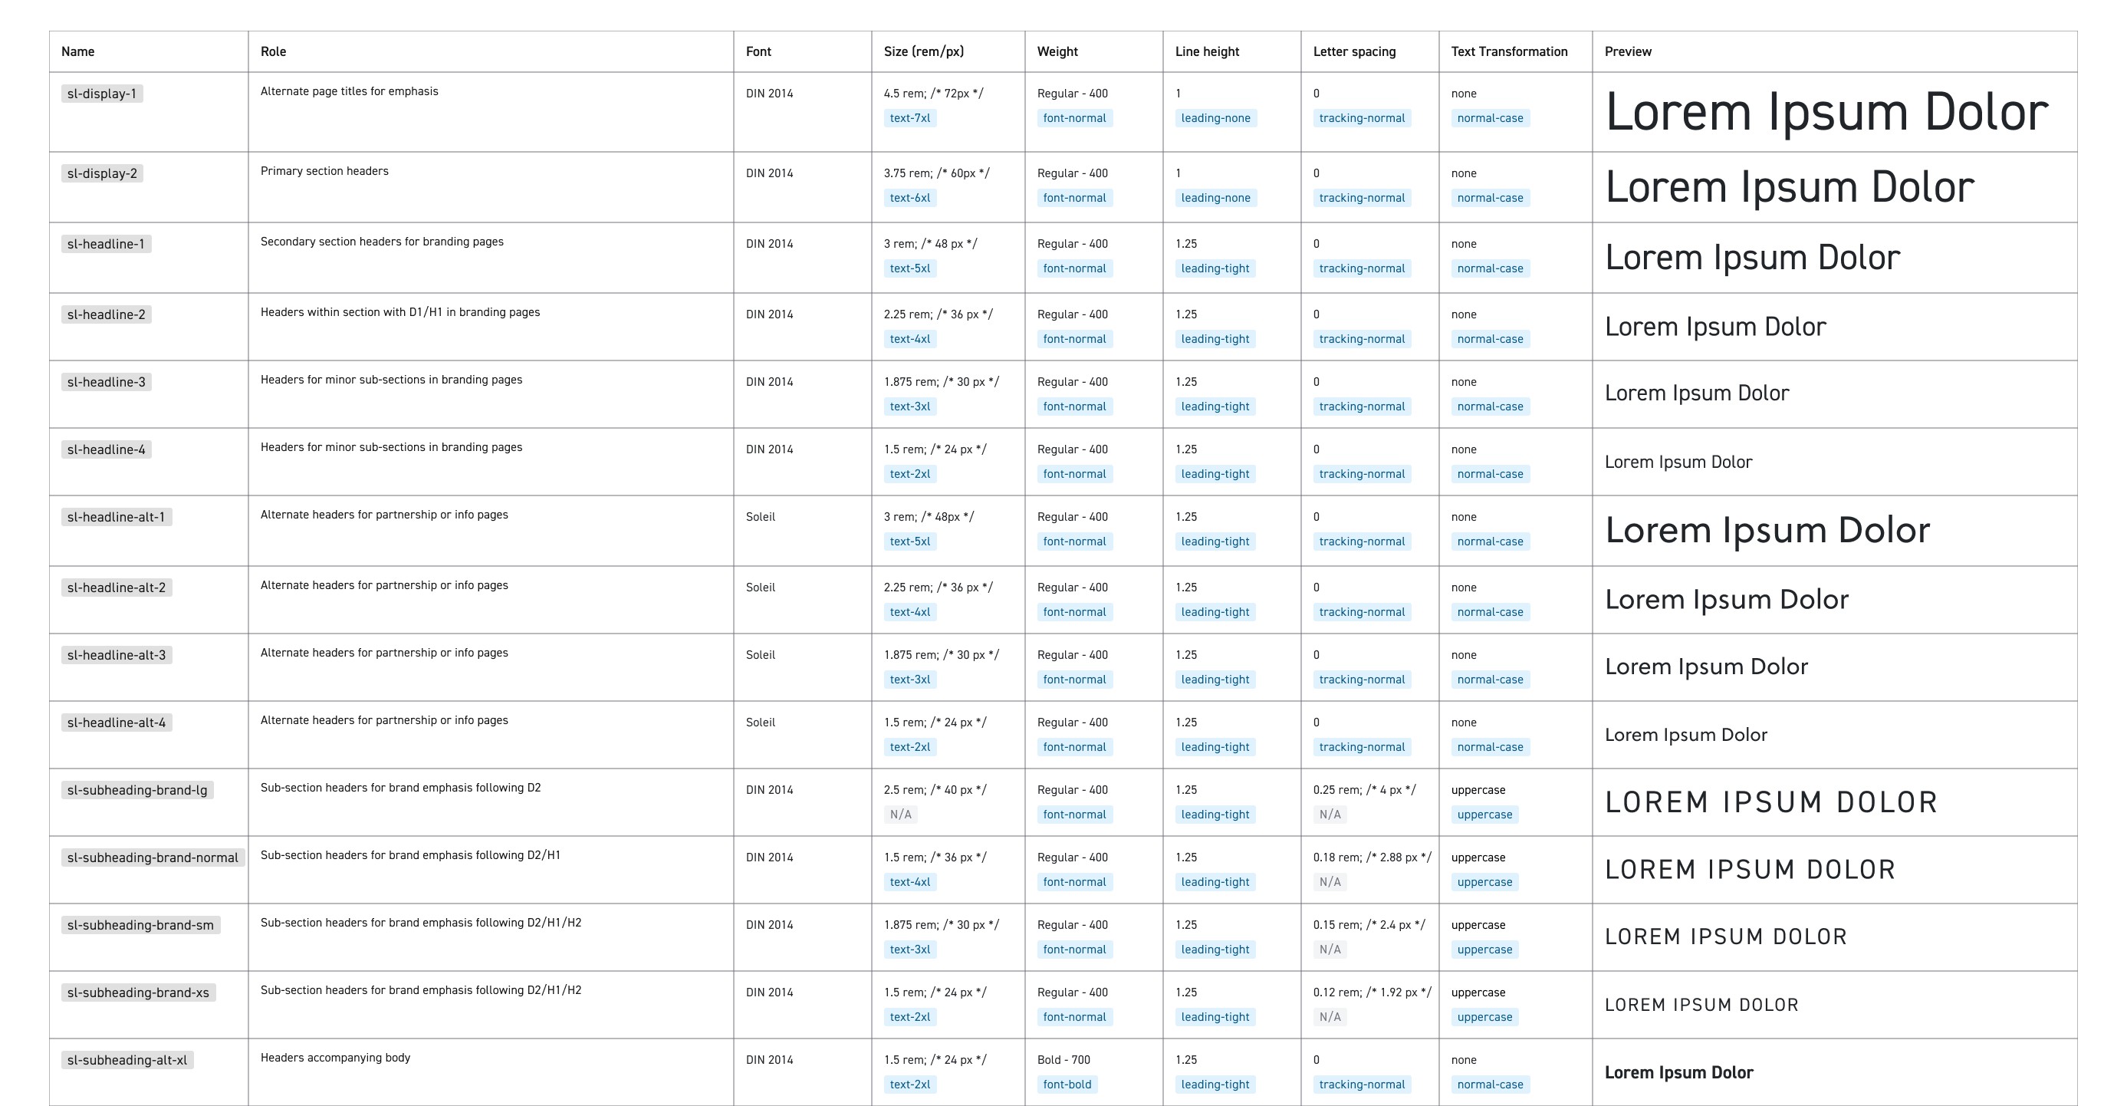Click the sl-subheading-alt-xl name tag
Image resolution: width=2127 pixels, height=1106 pixels.
(127, 1060)
